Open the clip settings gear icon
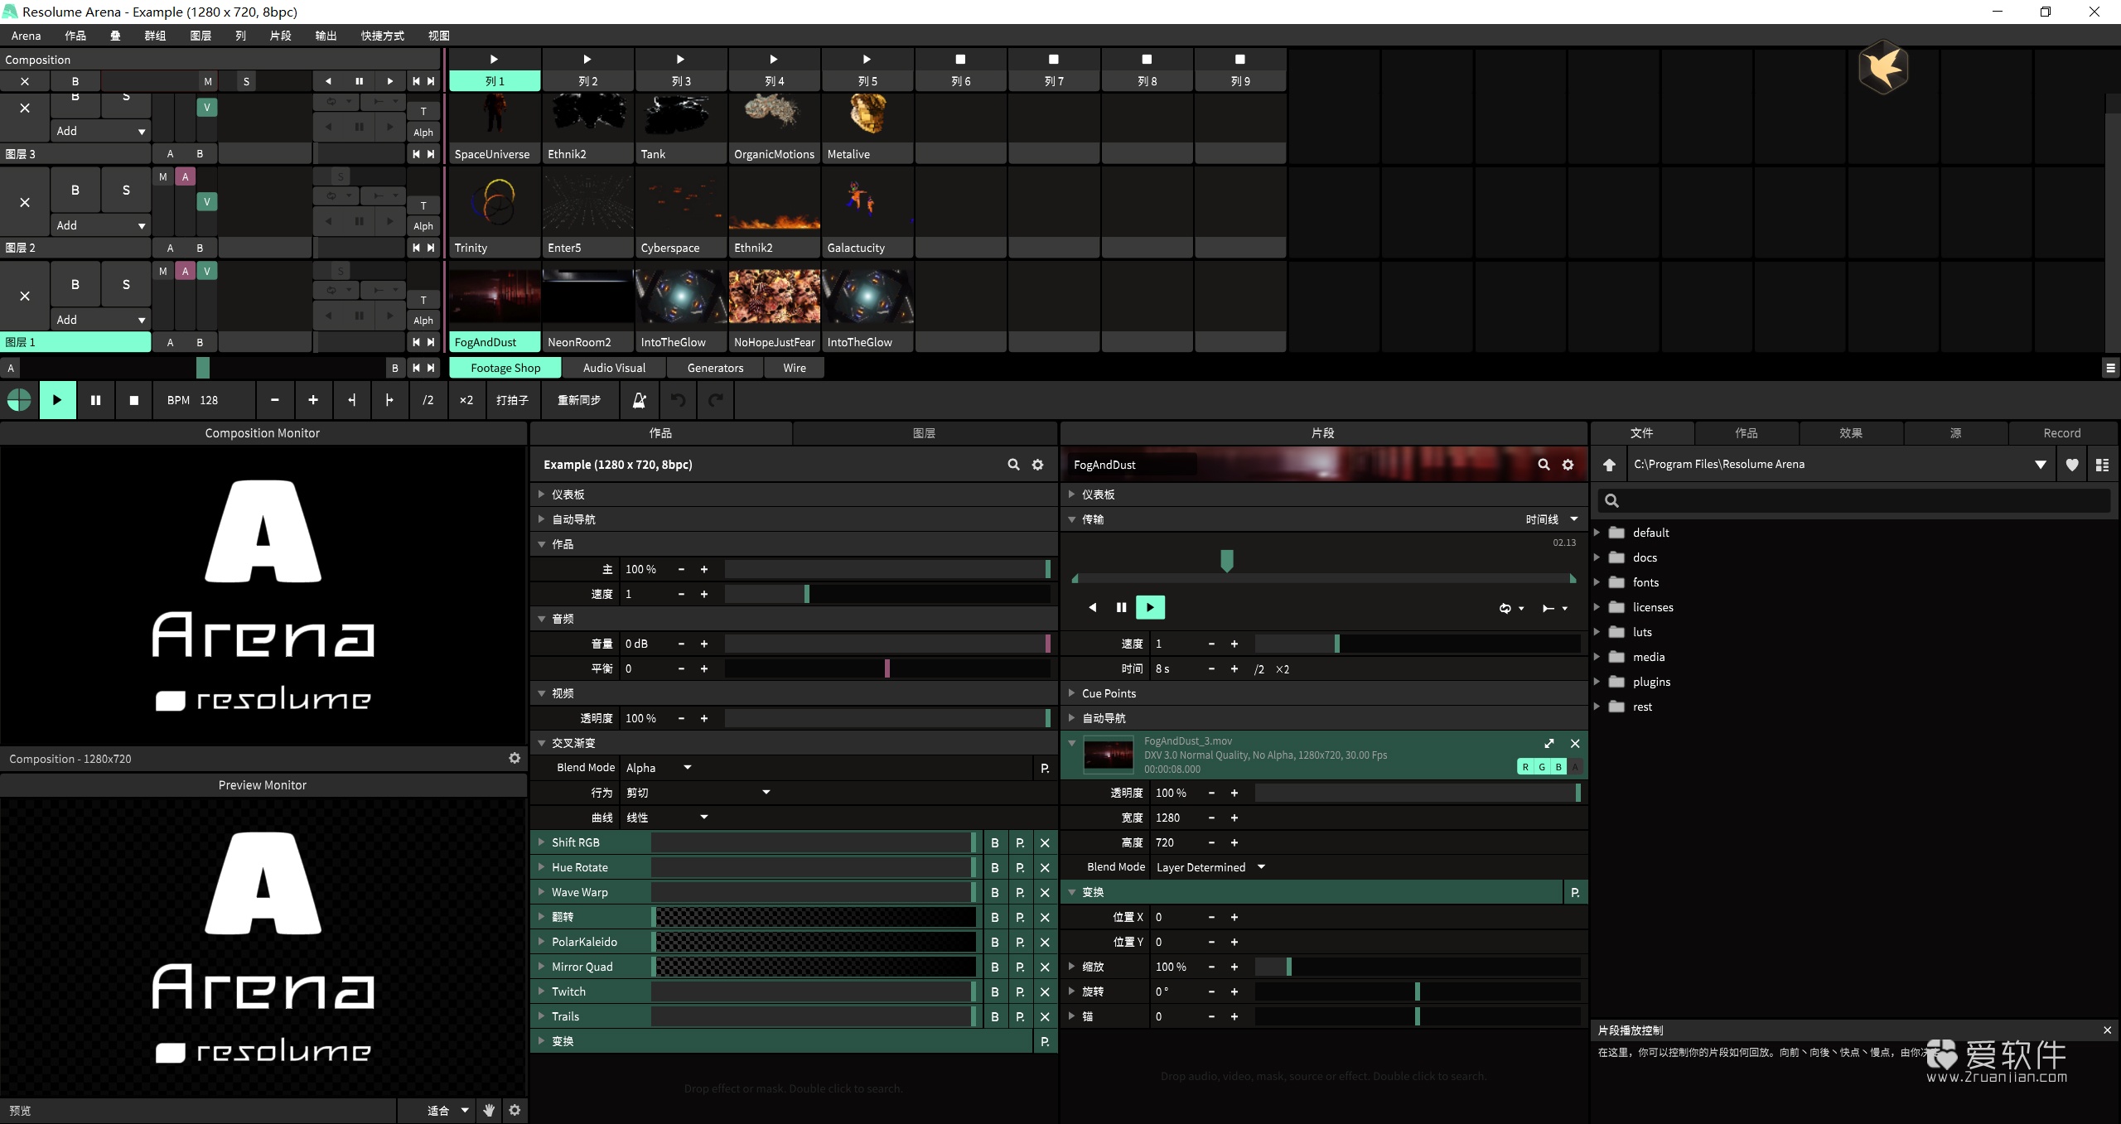 coord(1566,464)
